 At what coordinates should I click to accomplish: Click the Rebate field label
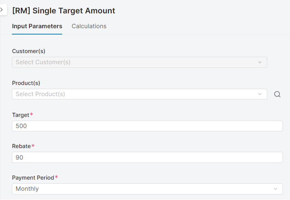pyautogui.click(x=21, y=146)
